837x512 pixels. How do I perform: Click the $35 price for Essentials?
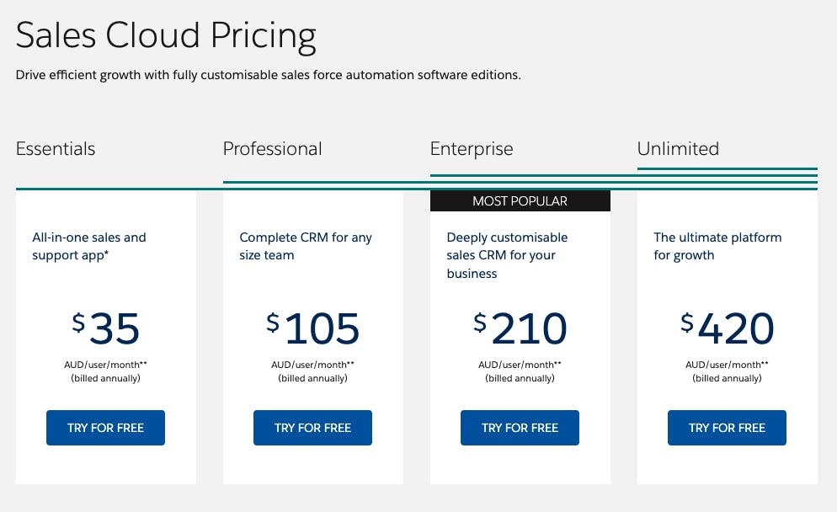click(105, 328)
